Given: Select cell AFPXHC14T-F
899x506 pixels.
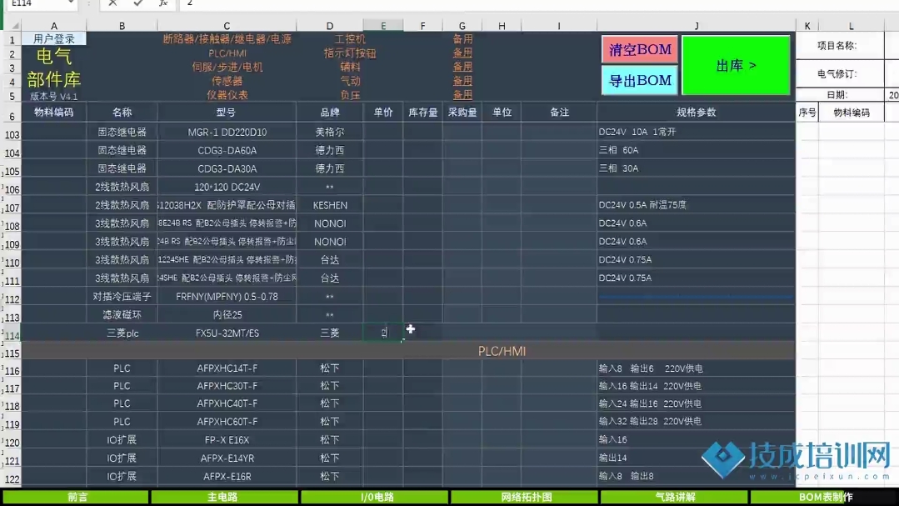Looking at the screenshot, I should pyautogui.click(x=227, y=368).
